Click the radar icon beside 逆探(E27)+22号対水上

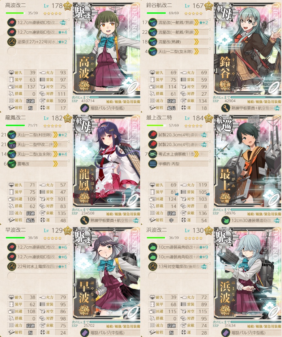click(x=12, y=42)
